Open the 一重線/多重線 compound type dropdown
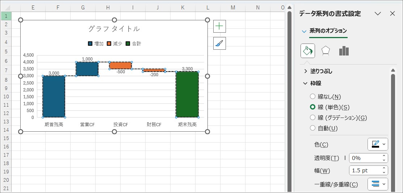This screenshot has height=193, width=403. click(378, 184)
